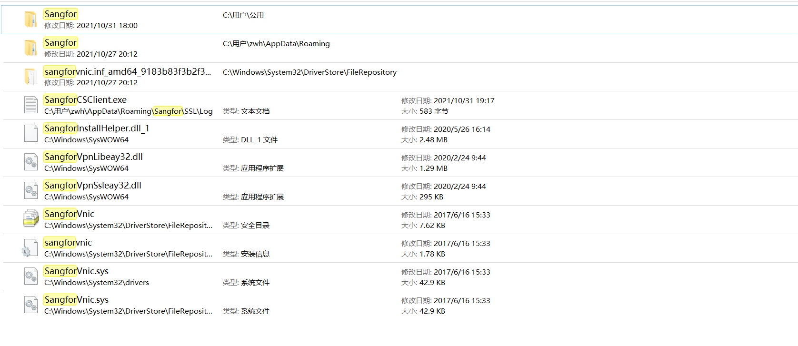This screenshot has height=346, width=798.
Task: Click 修改日期 2017/6/16 15:33 in 安全目录 row
Action: 446,215
